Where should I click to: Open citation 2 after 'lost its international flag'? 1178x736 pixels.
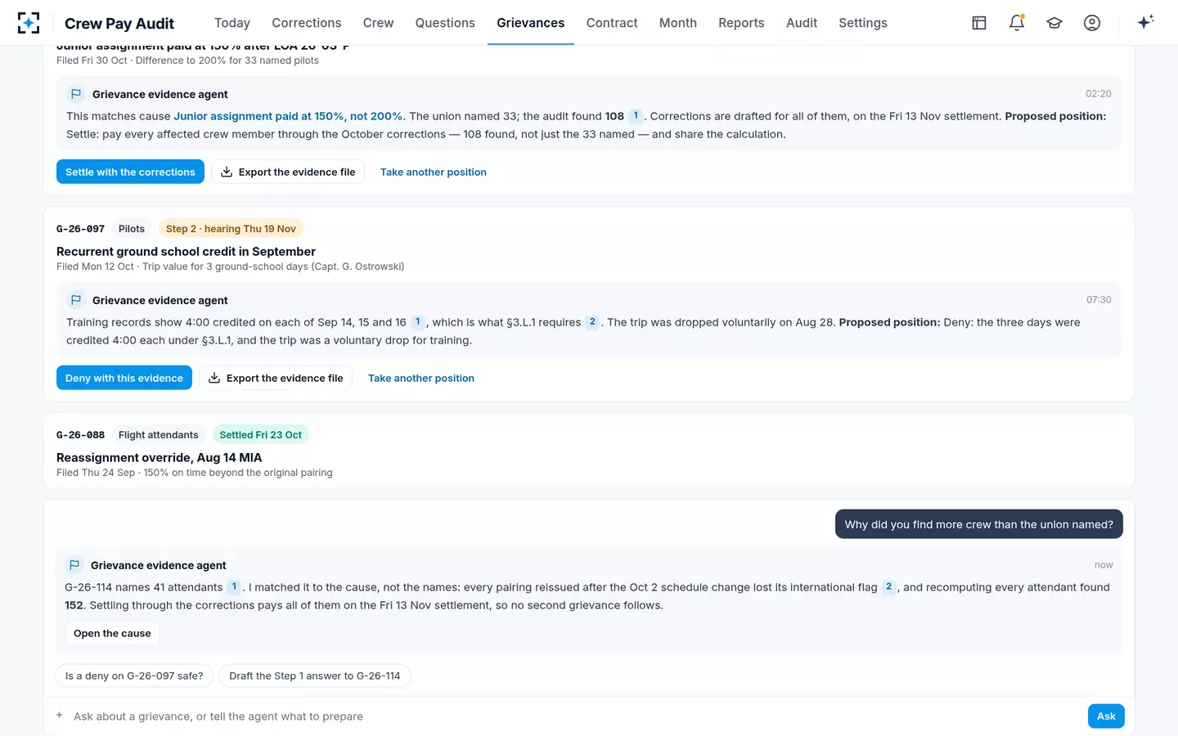[x=888, y=587]
